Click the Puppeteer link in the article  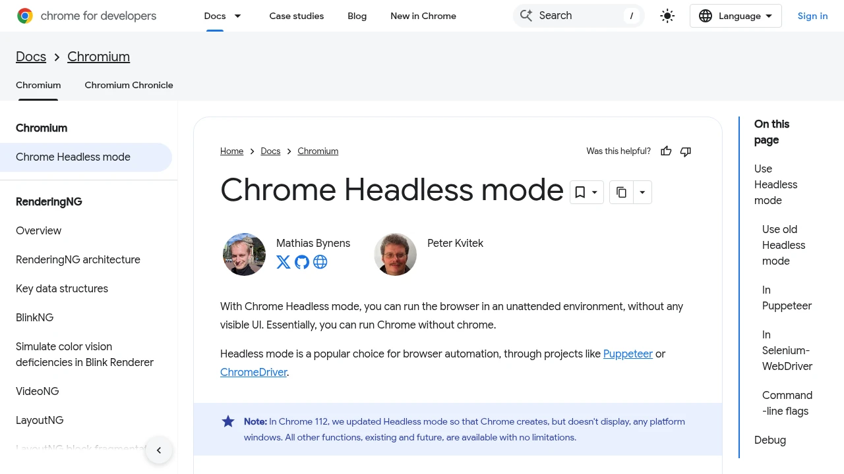(628, 354)
